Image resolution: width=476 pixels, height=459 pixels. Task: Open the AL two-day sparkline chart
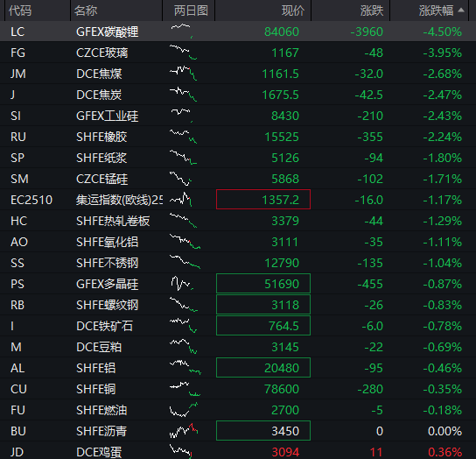pyautogui.click(x=185, y=368)
